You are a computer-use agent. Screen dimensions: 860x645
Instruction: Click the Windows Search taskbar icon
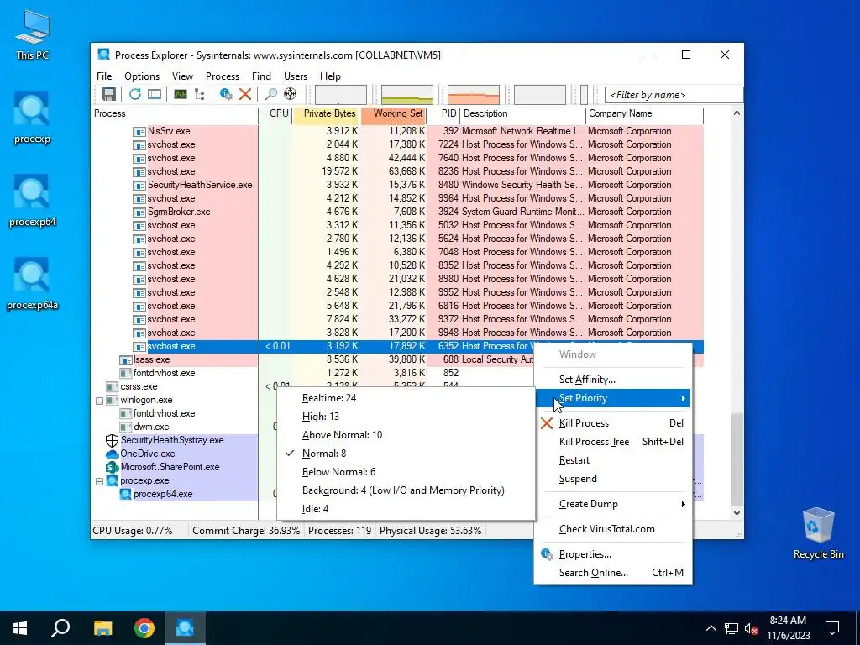[60, 628]
